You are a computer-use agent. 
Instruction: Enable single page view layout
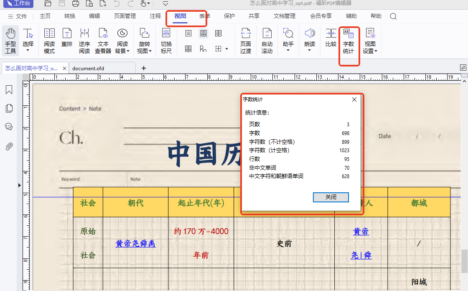pos(188,33)
